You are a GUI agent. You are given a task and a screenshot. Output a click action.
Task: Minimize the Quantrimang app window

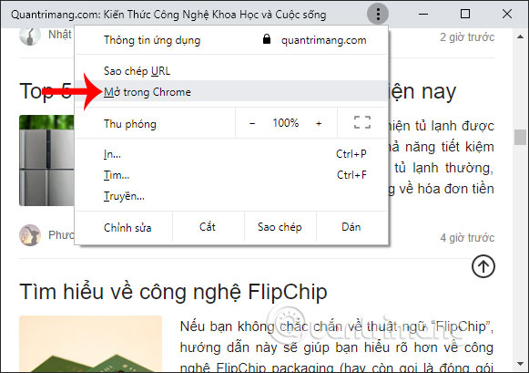pyautogui.click(x=423, y=15)
